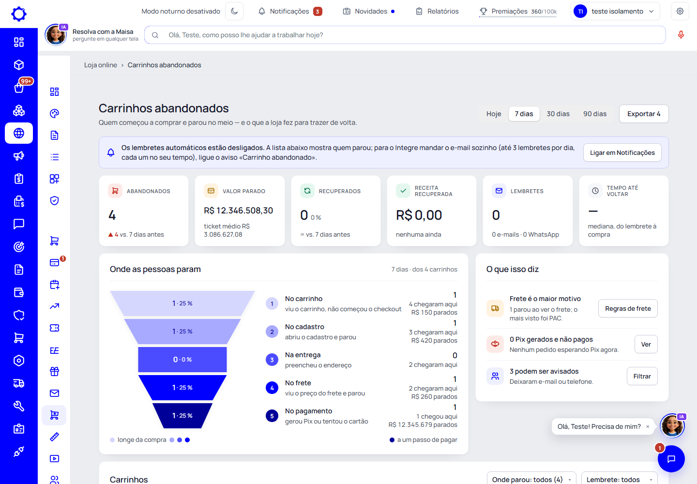Open Novidades from the top bar
This screenshot has width=697, height=484.
pos(369,11)
